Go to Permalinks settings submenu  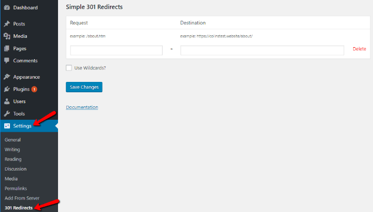coord(16,189)
